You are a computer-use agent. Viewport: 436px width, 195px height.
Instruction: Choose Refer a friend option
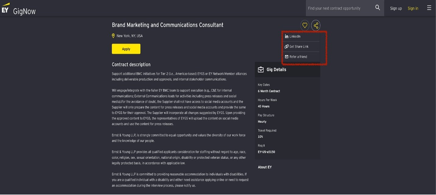[x=298, y=57]
